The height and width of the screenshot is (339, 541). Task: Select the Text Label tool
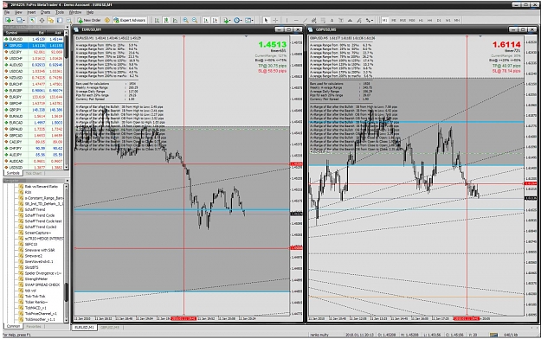pyautogui.click(x=341, y=21)
